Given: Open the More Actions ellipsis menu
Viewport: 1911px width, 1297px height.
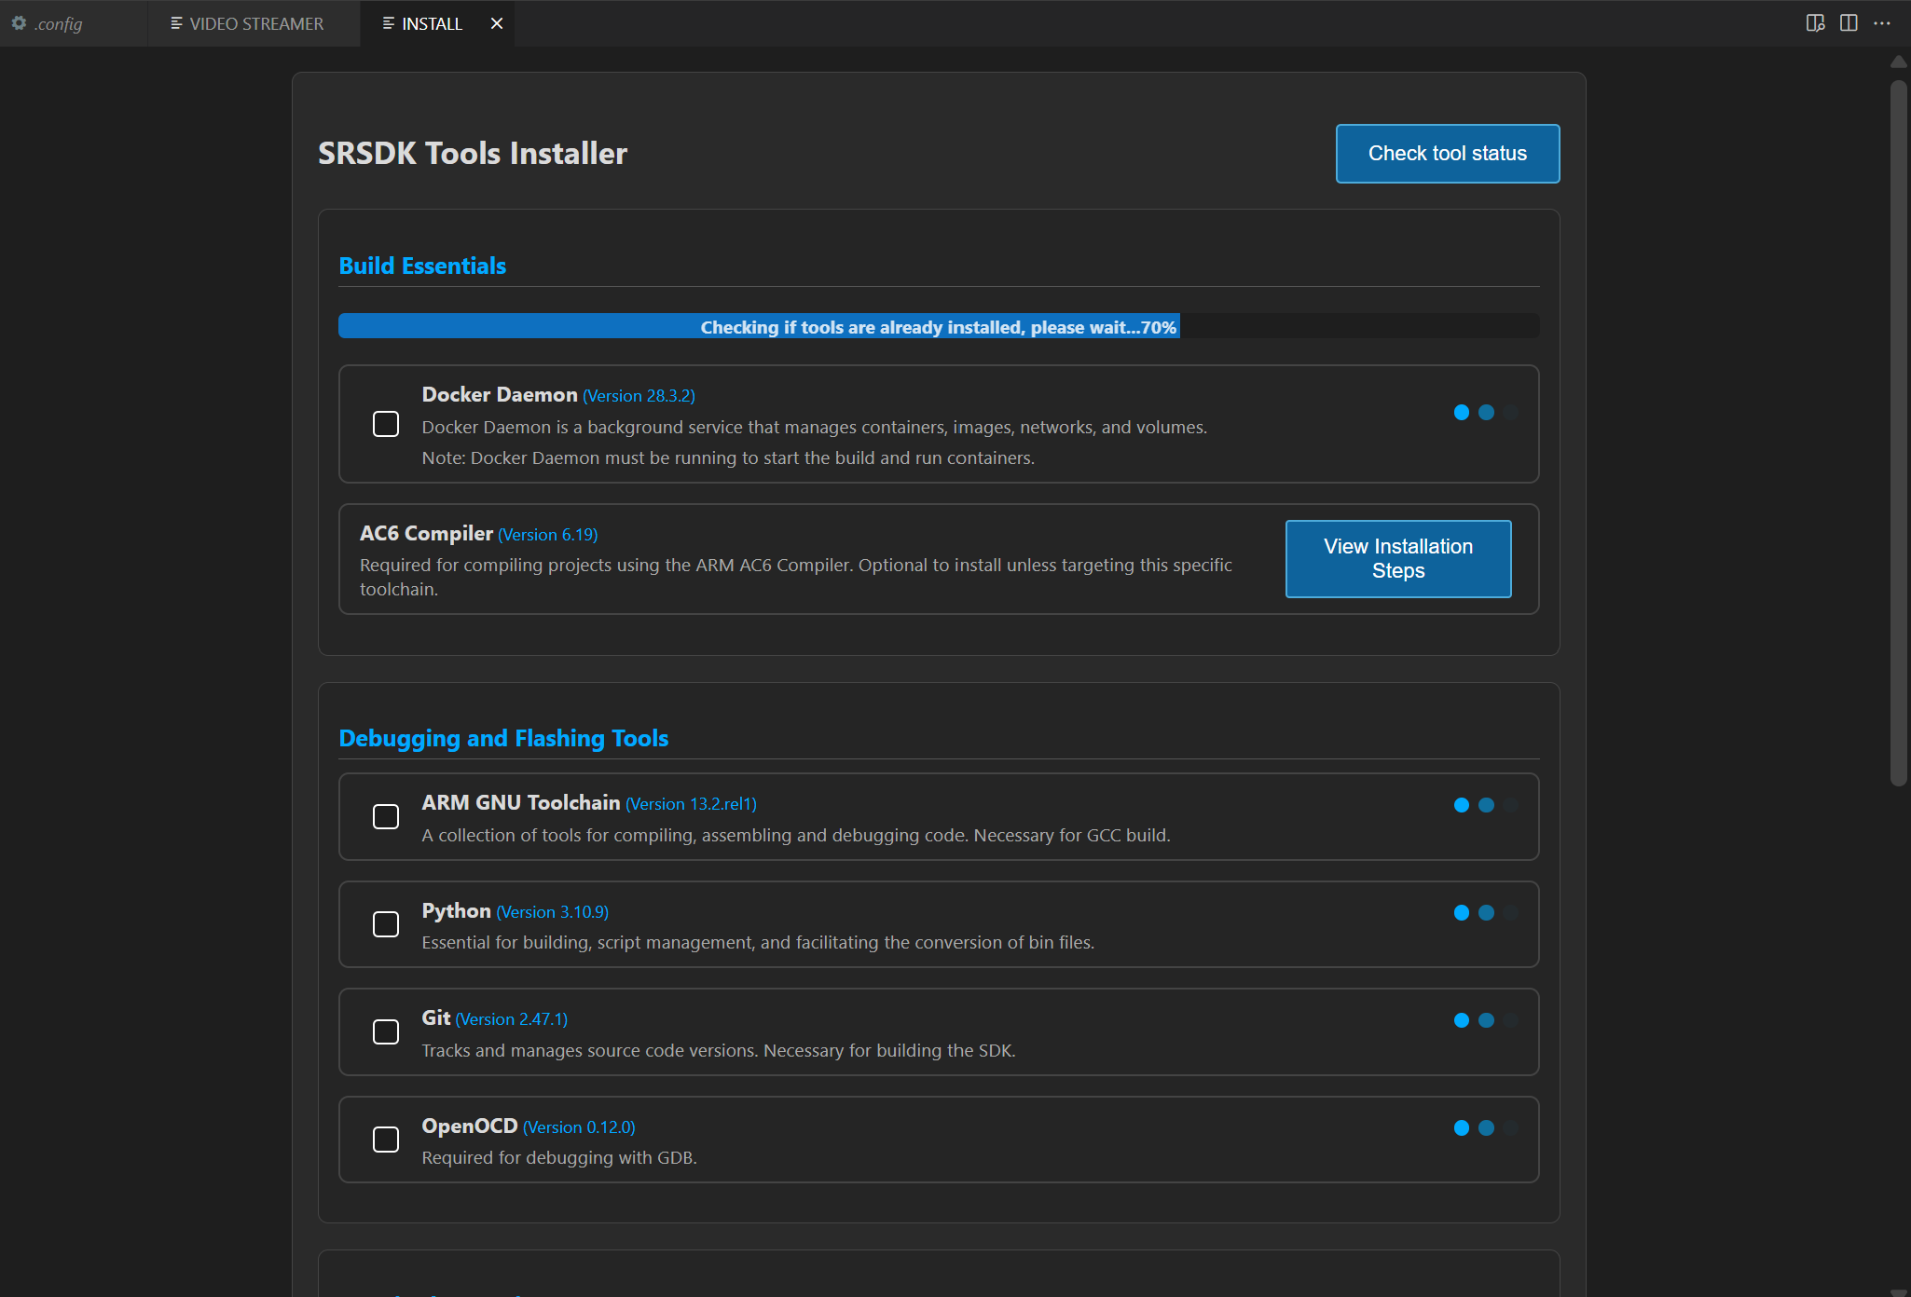Looking at the screenshot, I should pyautogui.click(x=1882, y=23).
